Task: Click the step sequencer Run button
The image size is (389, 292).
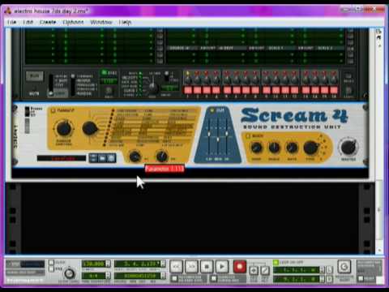Action: coord(34,76)
